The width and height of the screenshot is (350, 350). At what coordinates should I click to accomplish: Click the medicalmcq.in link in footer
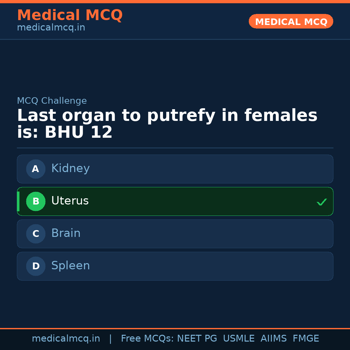[x=66, y=338]
